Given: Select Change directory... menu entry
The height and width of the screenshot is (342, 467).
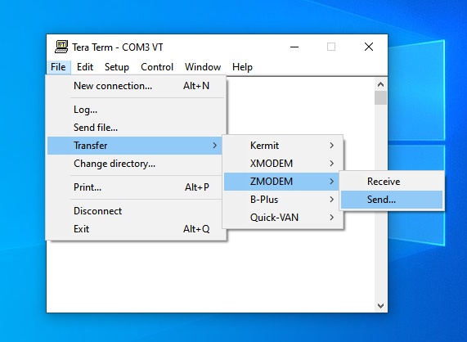Looking at the screenshot, I should pos(136,164).
